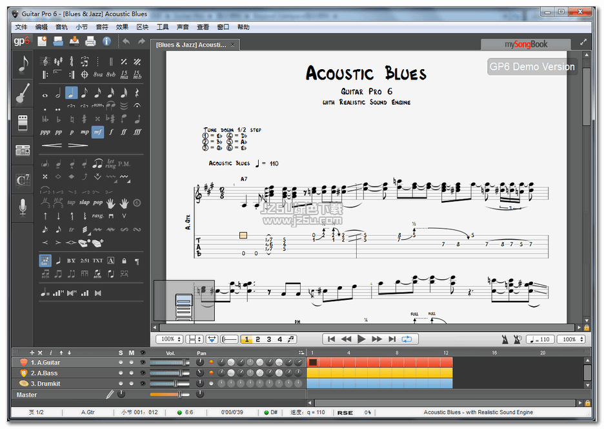Set the ppp dynamic marking
Screen dimensions: 604x429
click(45, 132)
